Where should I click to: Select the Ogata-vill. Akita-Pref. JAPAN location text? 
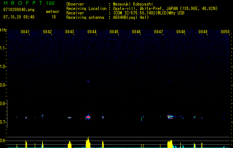tap(165, 9)
